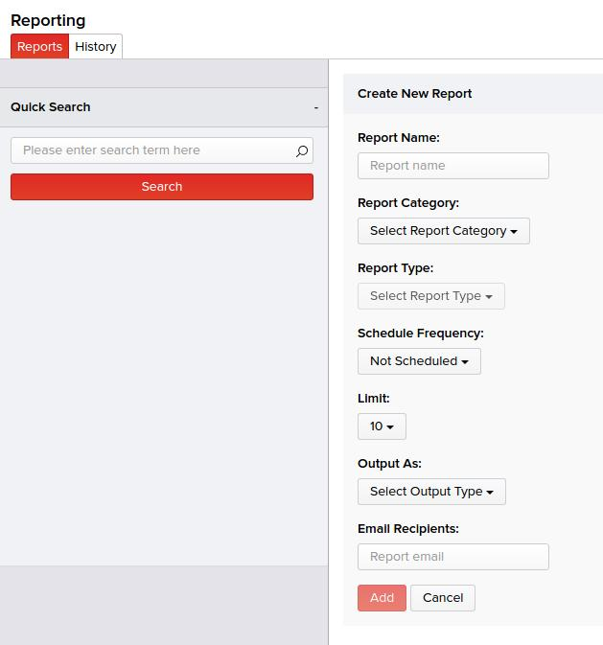The height and width of the screenshot is (645, 603).
Task: Expand the Not Scheduled frequency dropdown
Action: point(419,361)
